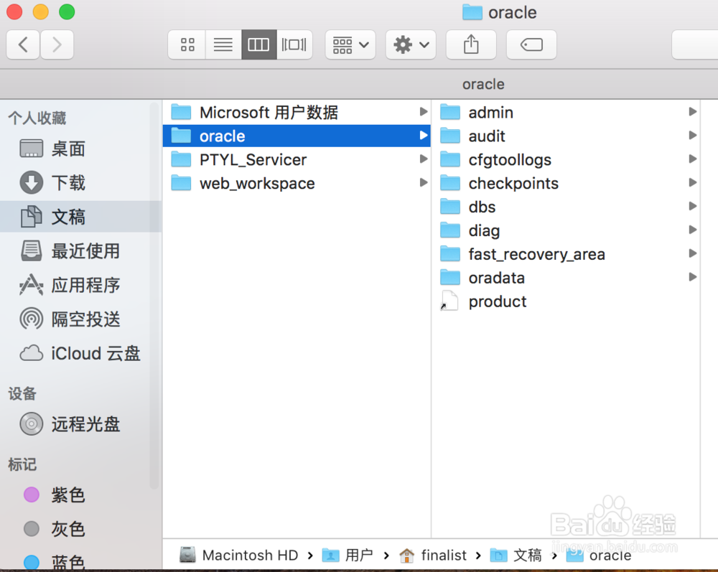Expand arrow for oradata folder
The width and height of the screenshot is (718, 572).
693,277
